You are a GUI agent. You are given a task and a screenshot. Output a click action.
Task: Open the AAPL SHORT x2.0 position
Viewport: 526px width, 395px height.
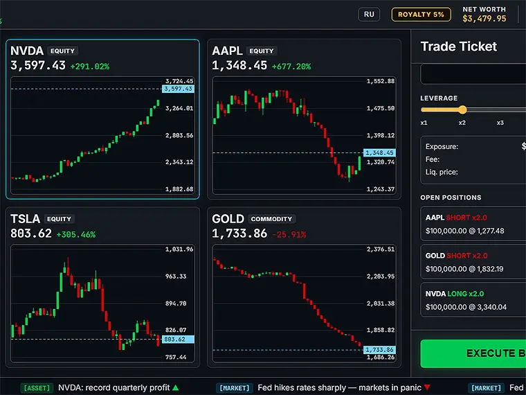coord(473,224)
